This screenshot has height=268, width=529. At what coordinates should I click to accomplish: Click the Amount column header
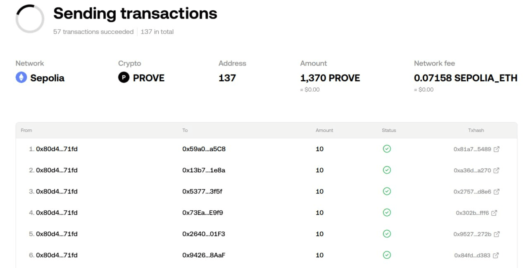(324, 130)
